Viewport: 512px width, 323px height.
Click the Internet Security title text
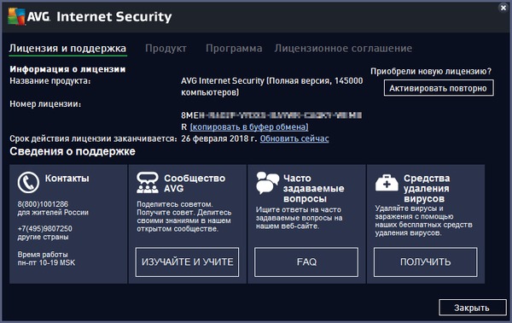point(114,17)
